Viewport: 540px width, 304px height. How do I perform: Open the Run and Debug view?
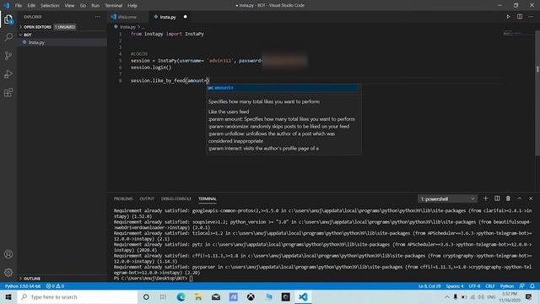(x=8, y=74)
